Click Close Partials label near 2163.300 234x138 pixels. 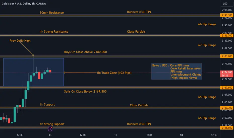point(139,105)
